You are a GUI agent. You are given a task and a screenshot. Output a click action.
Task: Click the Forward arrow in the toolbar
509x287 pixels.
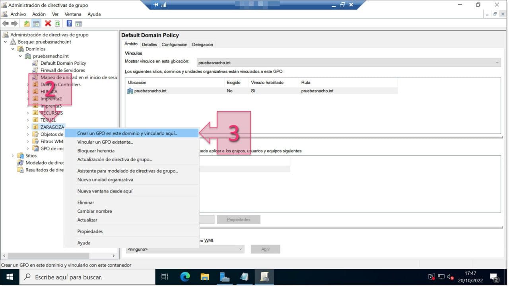14,24
